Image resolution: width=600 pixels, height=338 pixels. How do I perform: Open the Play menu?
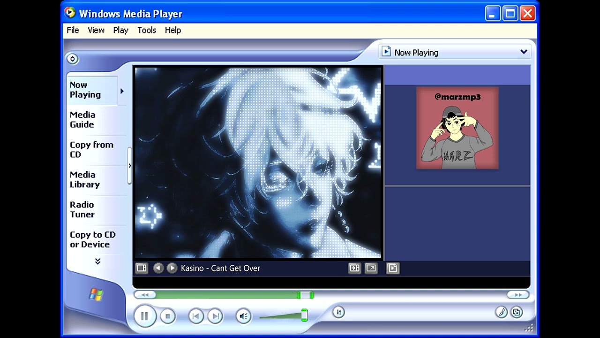(x=120, y=30)
